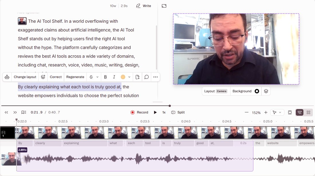Click the speaker avatar thumbnail in script
The image size is (315, 176).
[22, 21]
